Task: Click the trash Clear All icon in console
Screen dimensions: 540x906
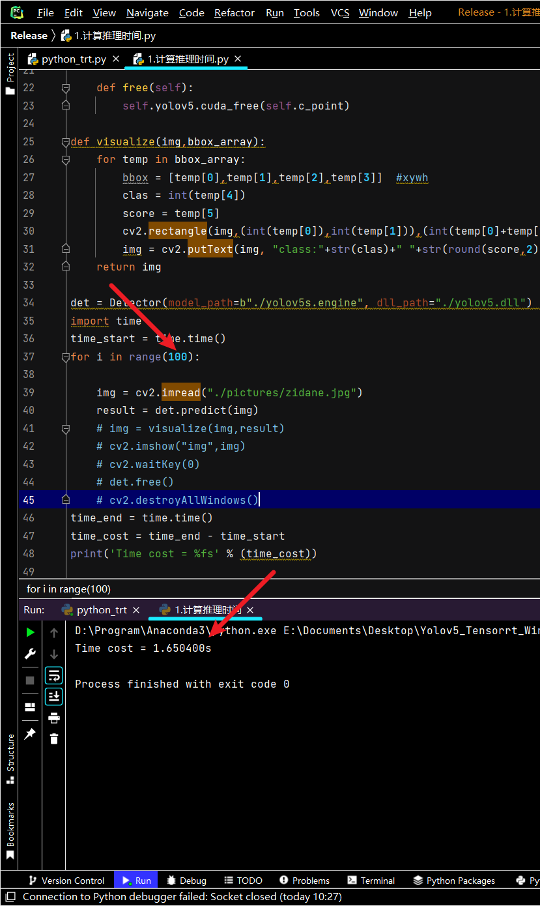Action: [x=54, y=738]
